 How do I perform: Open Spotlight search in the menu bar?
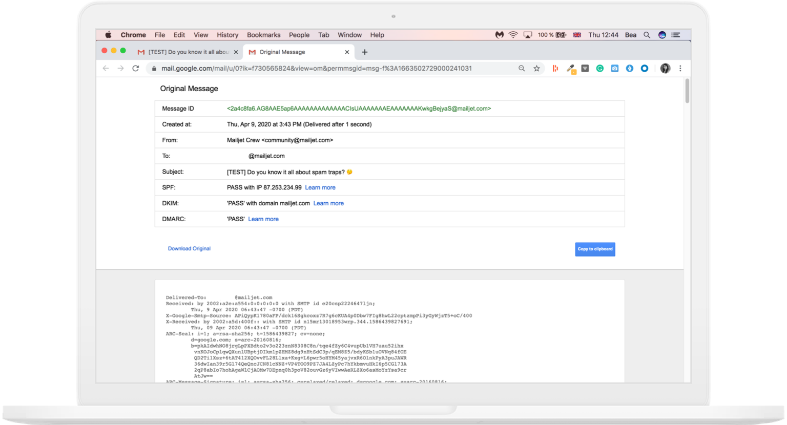pos(647,35)
